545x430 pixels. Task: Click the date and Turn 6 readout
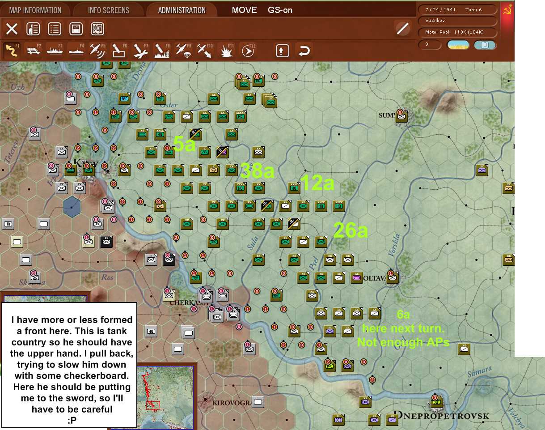point(457,9)
